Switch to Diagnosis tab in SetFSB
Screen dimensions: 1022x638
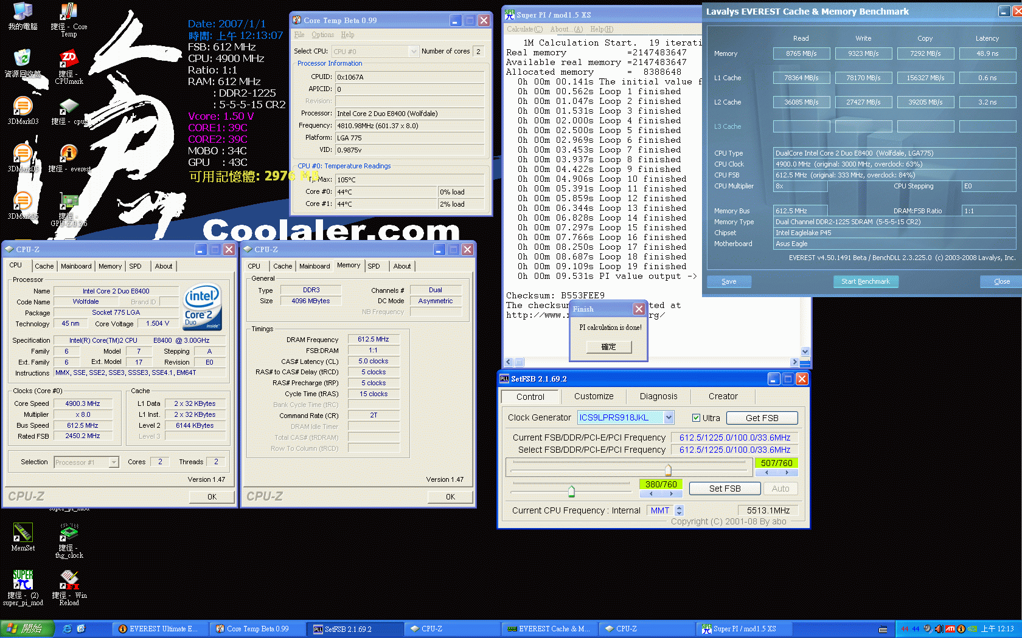[658, 396]
